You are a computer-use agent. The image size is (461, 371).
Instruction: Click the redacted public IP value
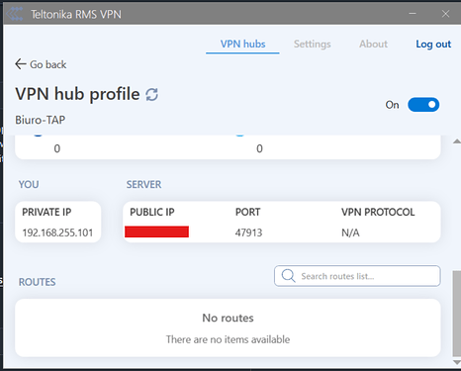156,232
